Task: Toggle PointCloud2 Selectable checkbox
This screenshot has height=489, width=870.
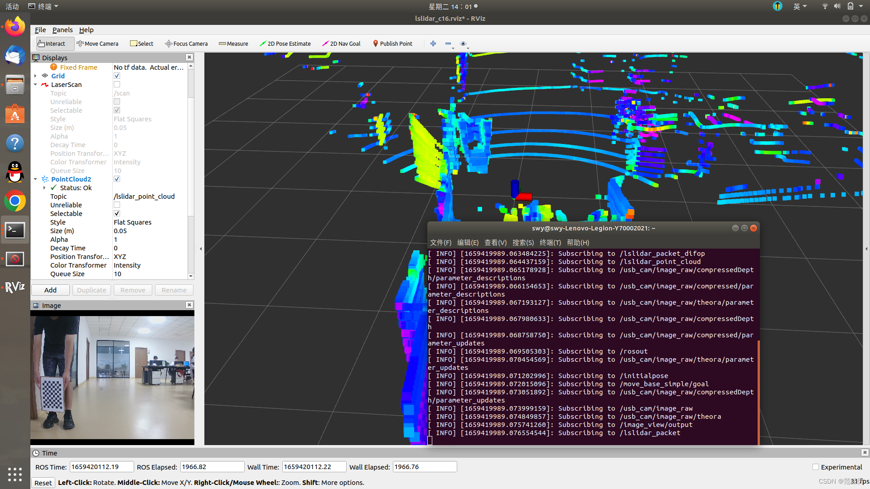Action: tap(117, 213)
